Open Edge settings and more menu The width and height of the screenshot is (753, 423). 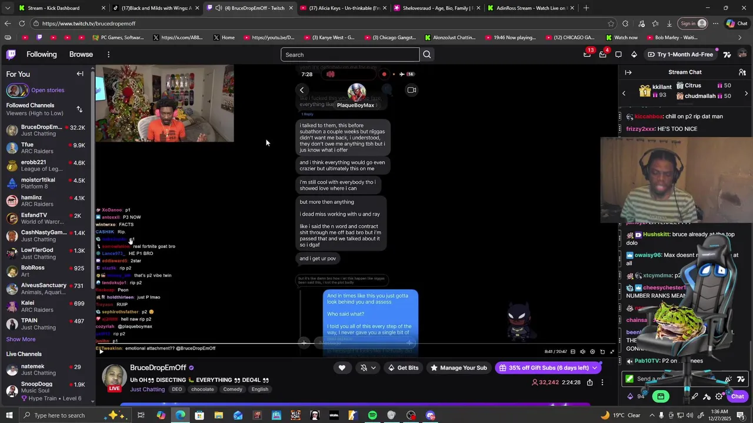(715, 23)
